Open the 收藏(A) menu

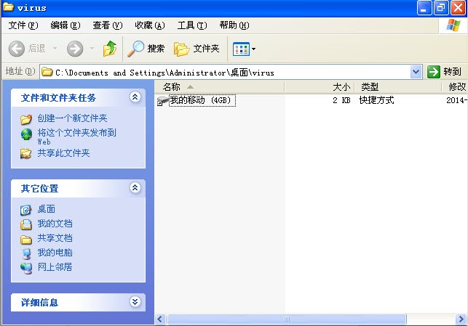tap(149, 25)
